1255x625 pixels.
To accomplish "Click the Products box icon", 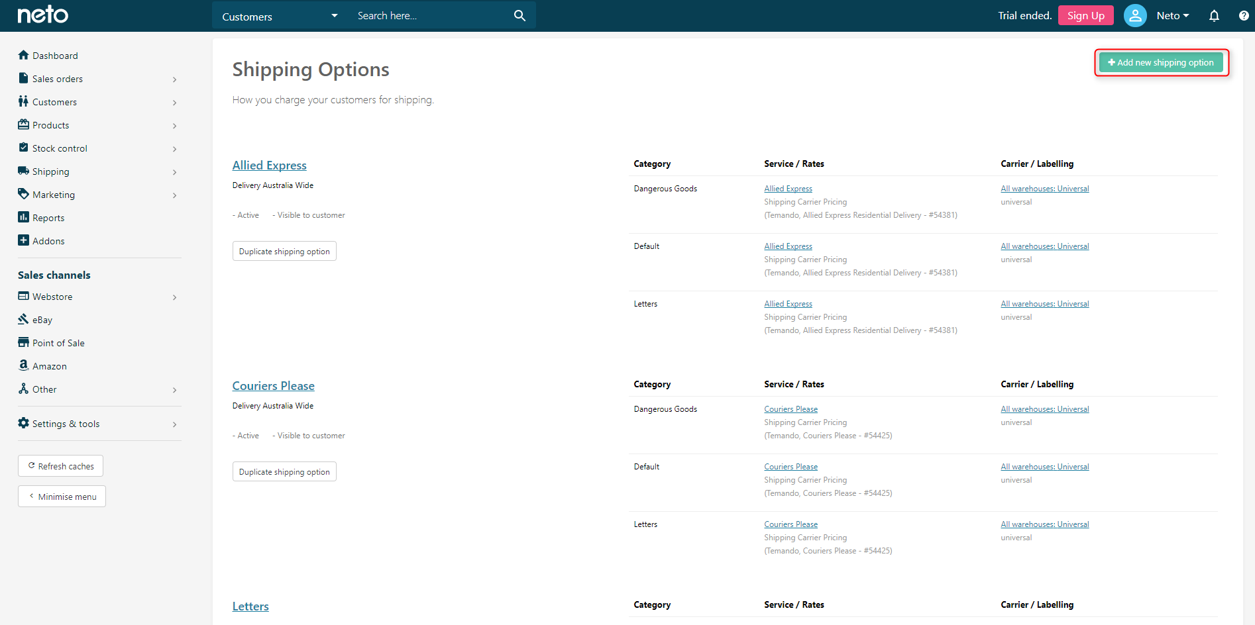I will (x=24, y=124).
